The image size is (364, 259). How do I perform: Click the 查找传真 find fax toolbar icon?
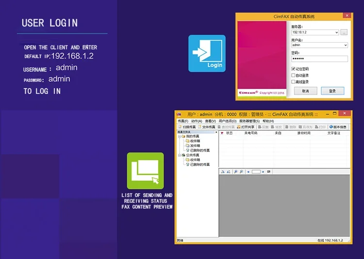[219, 127]
